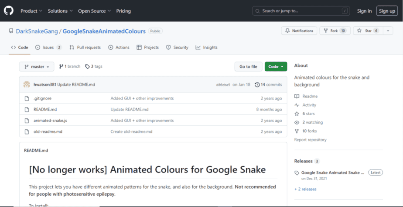The height and width of the screenshot is (207, 403).
Task: Star the repository
Action: point(368,31)
